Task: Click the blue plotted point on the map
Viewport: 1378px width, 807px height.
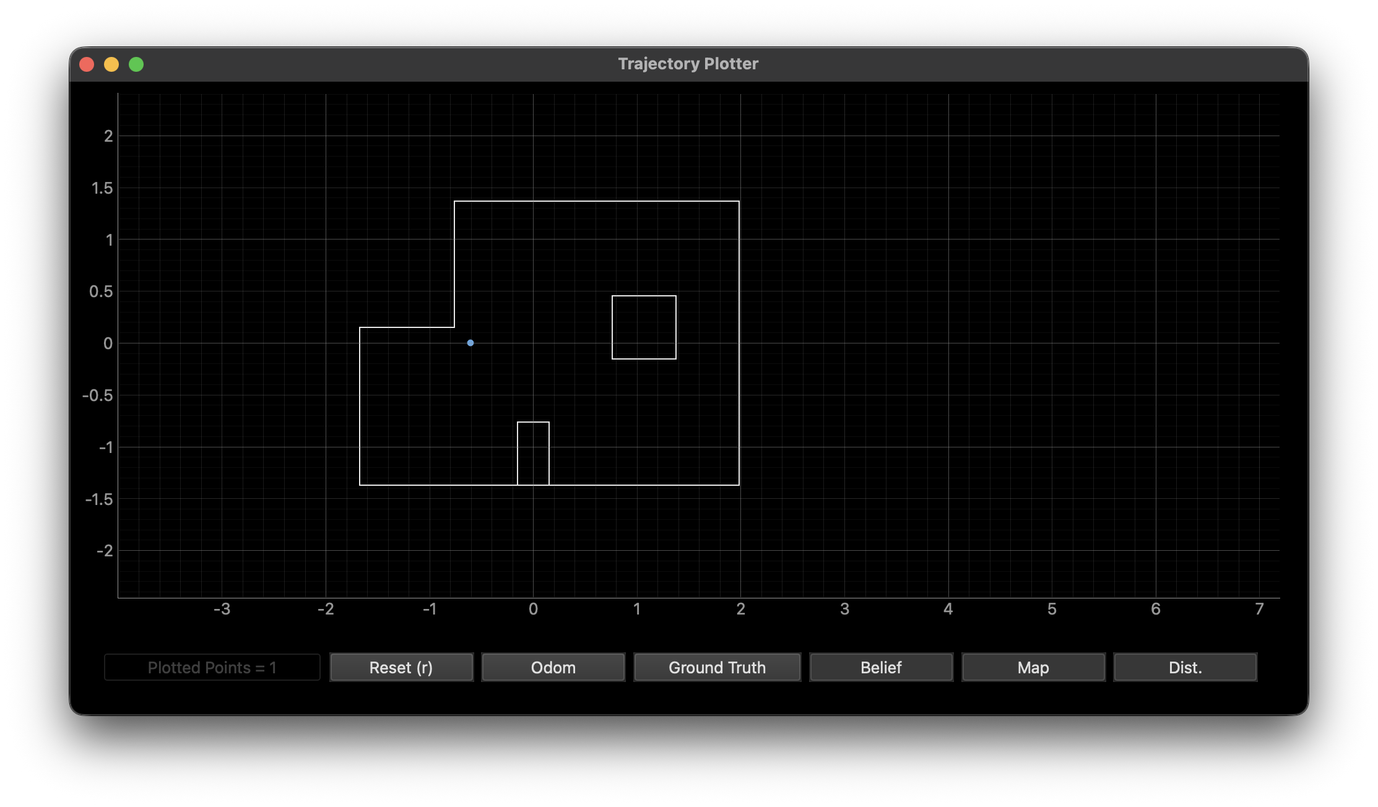Action: coord(470,343)
